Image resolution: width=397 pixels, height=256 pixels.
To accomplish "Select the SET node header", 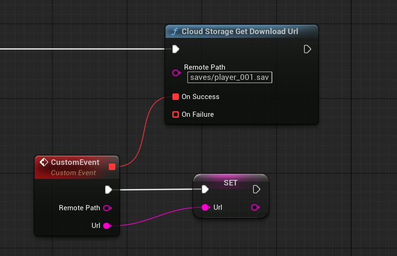I will (x=231, y=183).
